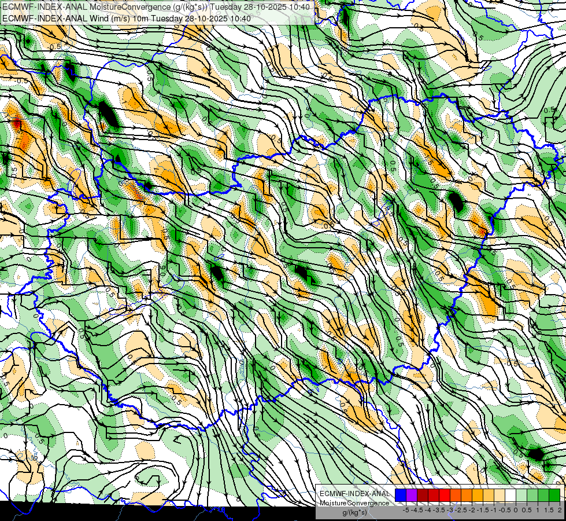
Task: Click the MoistureConvergence label in the legend box
Action: pos(354,503)
